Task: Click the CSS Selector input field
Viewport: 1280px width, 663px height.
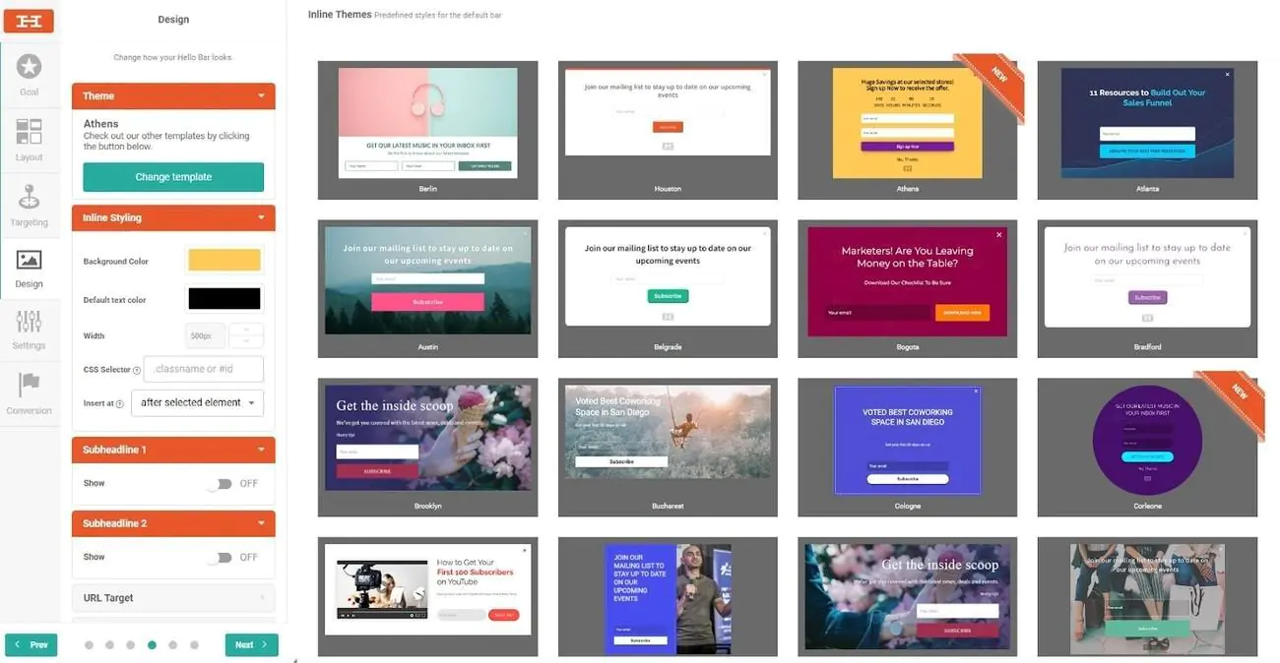Action: 204,369
